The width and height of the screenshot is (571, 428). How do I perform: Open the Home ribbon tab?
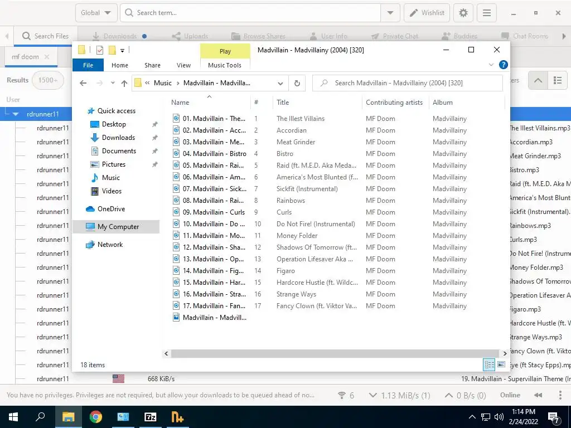click(x=120, y=65)
